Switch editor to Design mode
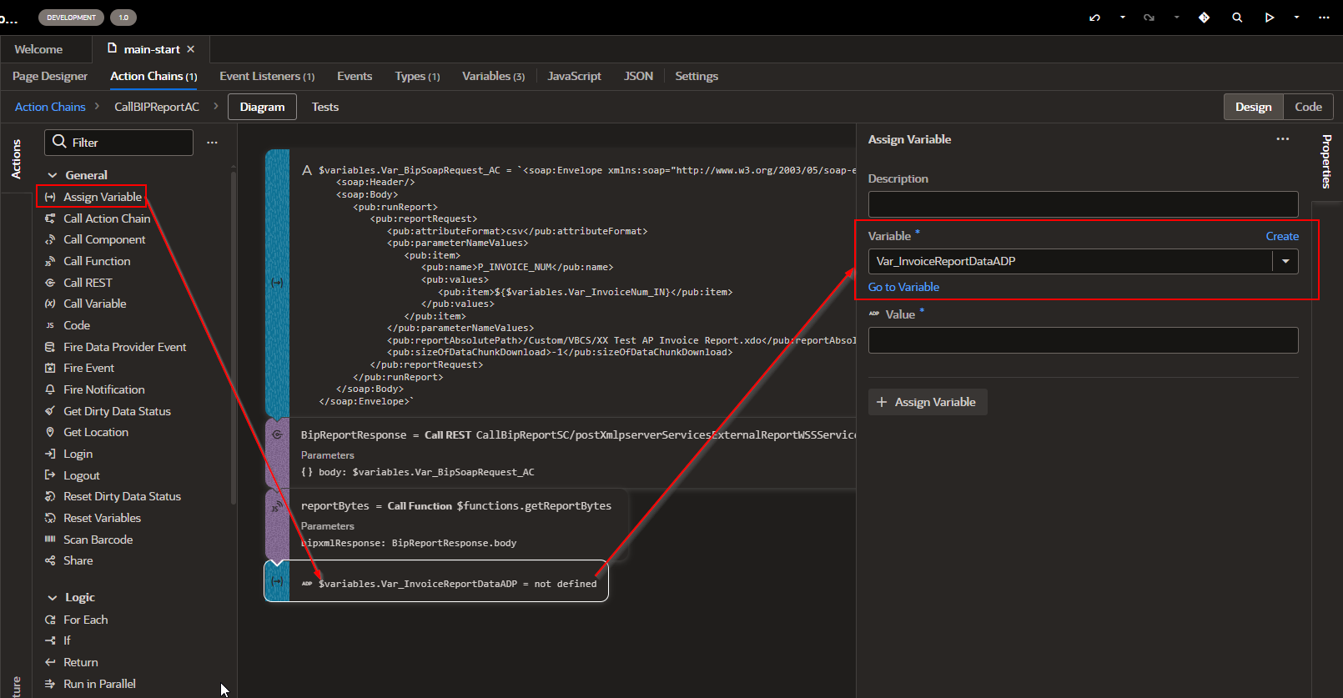 1254,107
